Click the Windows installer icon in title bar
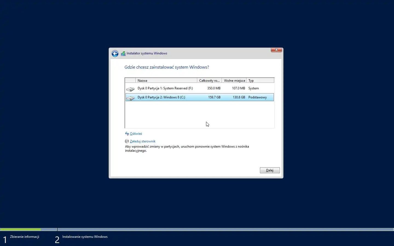 click(123, 54)
